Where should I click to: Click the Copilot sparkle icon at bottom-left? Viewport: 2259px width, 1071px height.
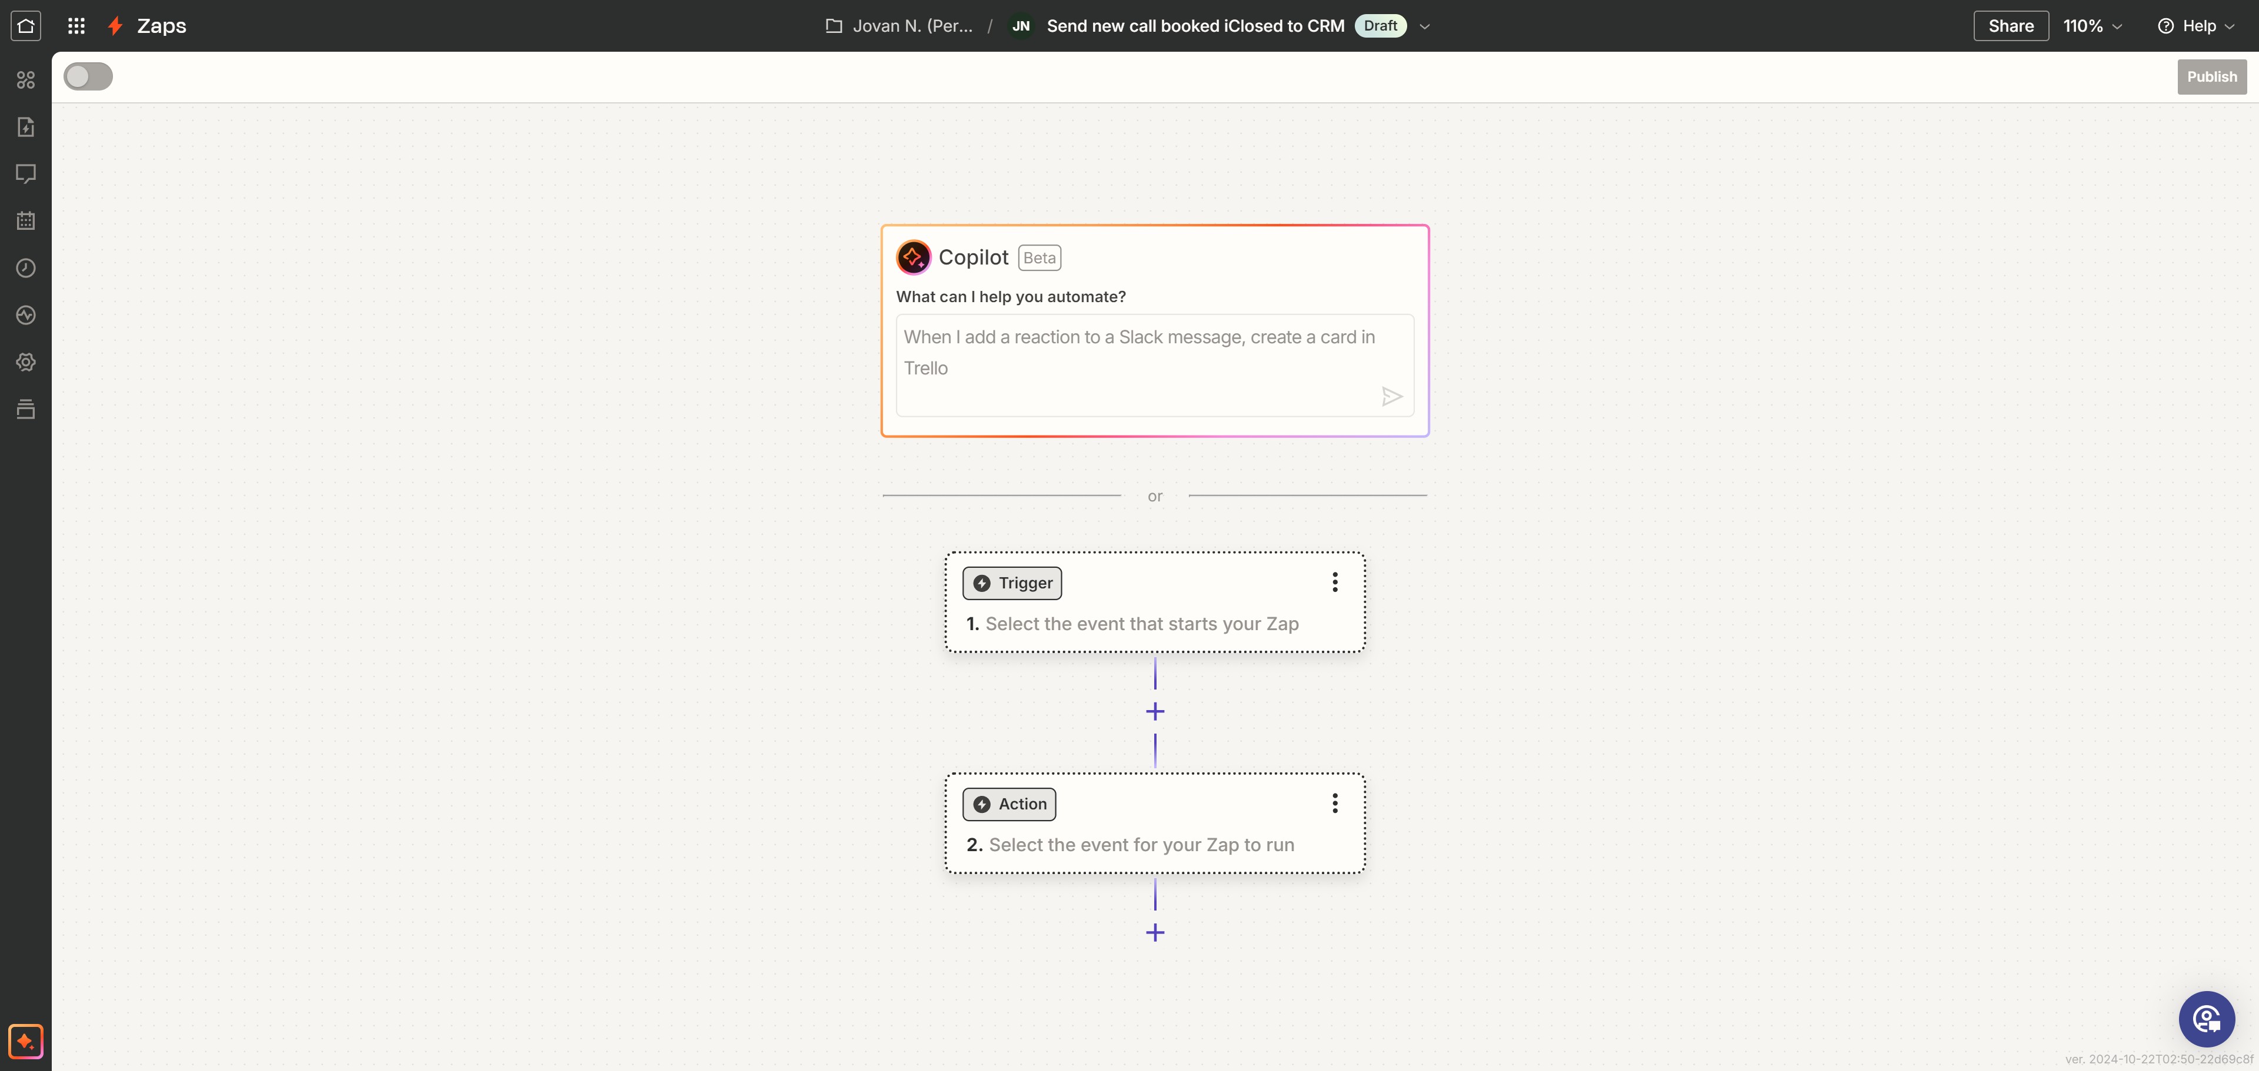point(25,1041)
